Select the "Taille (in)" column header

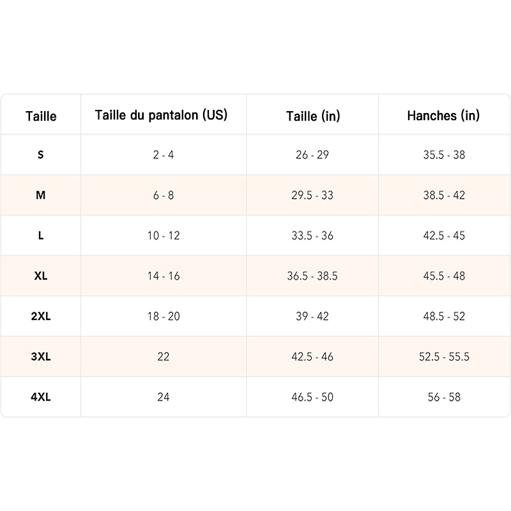313,116
